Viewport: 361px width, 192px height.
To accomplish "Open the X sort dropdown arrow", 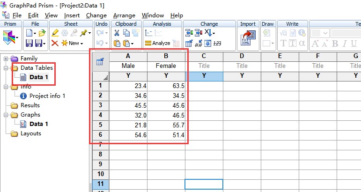I will 214,34.
